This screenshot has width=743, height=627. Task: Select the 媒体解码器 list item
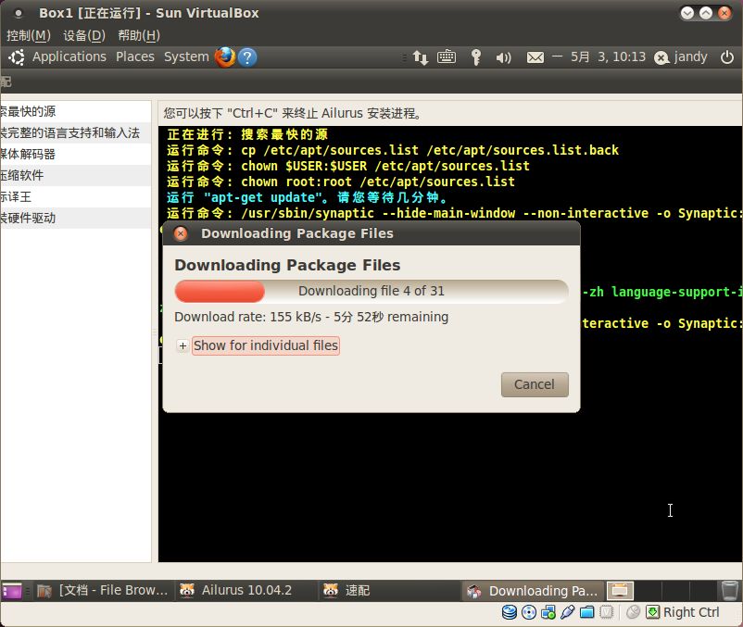pos(76,154)
